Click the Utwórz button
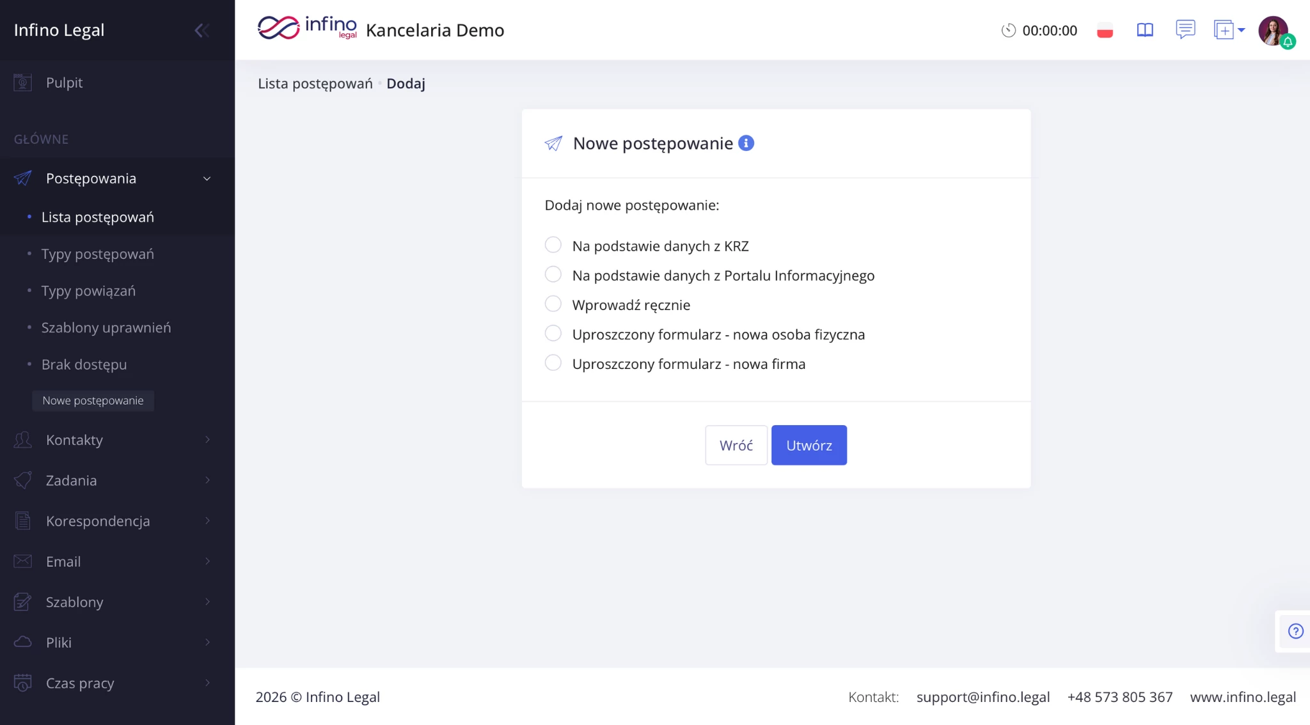 809,445
